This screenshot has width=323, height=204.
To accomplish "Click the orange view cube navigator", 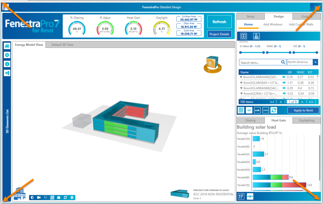I will tap(212, 64).
